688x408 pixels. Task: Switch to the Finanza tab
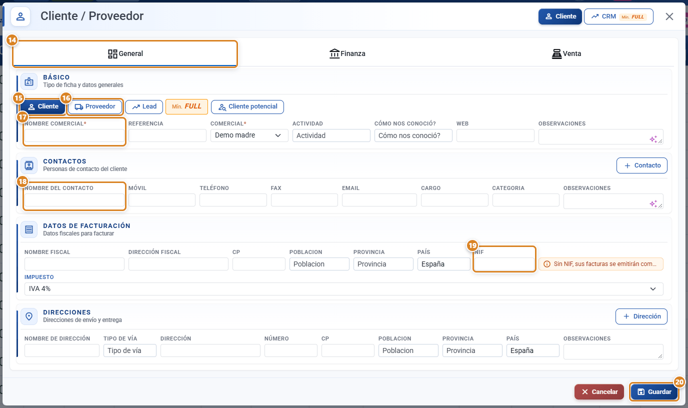coord(347,53)
